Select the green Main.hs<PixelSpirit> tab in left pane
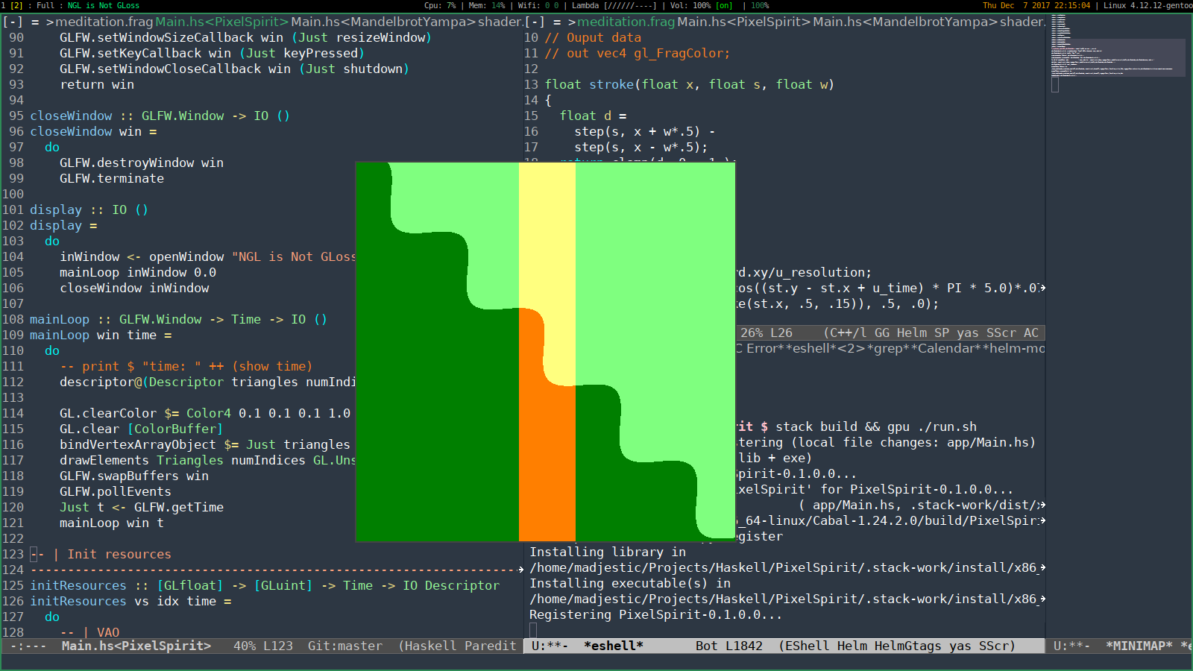The image size is (1193, 671). [221, 22]
